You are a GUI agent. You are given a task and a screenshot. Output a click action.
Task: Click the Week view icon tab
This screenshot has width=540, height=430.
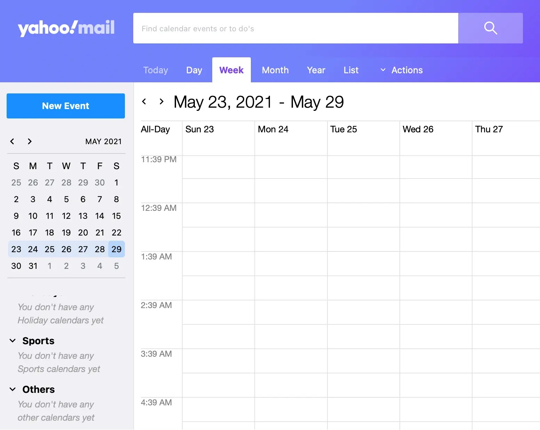click(x=231, y=70)
